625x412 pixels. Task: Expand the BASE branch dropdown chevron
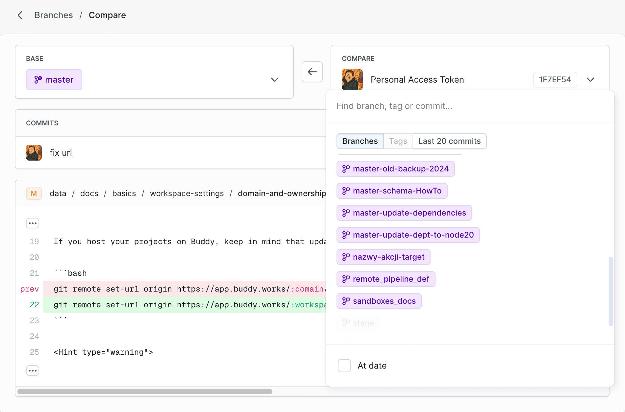click(x=275, y=80)
